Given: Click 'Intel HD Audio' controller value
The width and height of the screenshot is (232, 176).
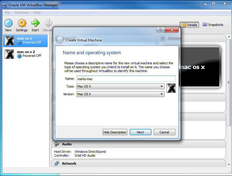Looking at the screenshot, I should coord(85,155).
